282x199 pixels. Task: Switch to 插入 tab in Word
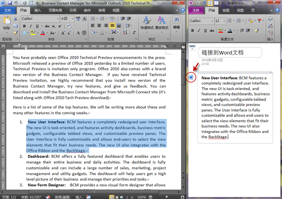tap(38, 10)
